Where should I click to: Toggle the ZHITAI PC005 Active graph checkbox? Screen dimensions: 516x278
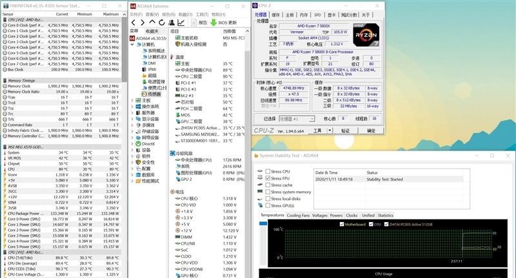(386, 224)
